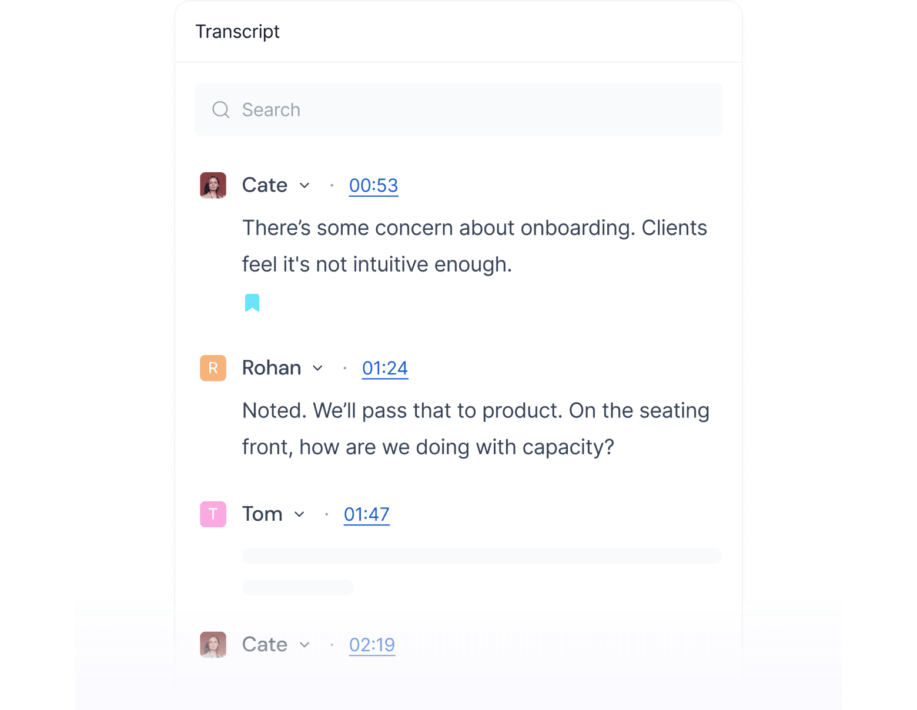Screen dimensions: 917x710
Task: Click the Tom speaker name
Action: point(262,514)
